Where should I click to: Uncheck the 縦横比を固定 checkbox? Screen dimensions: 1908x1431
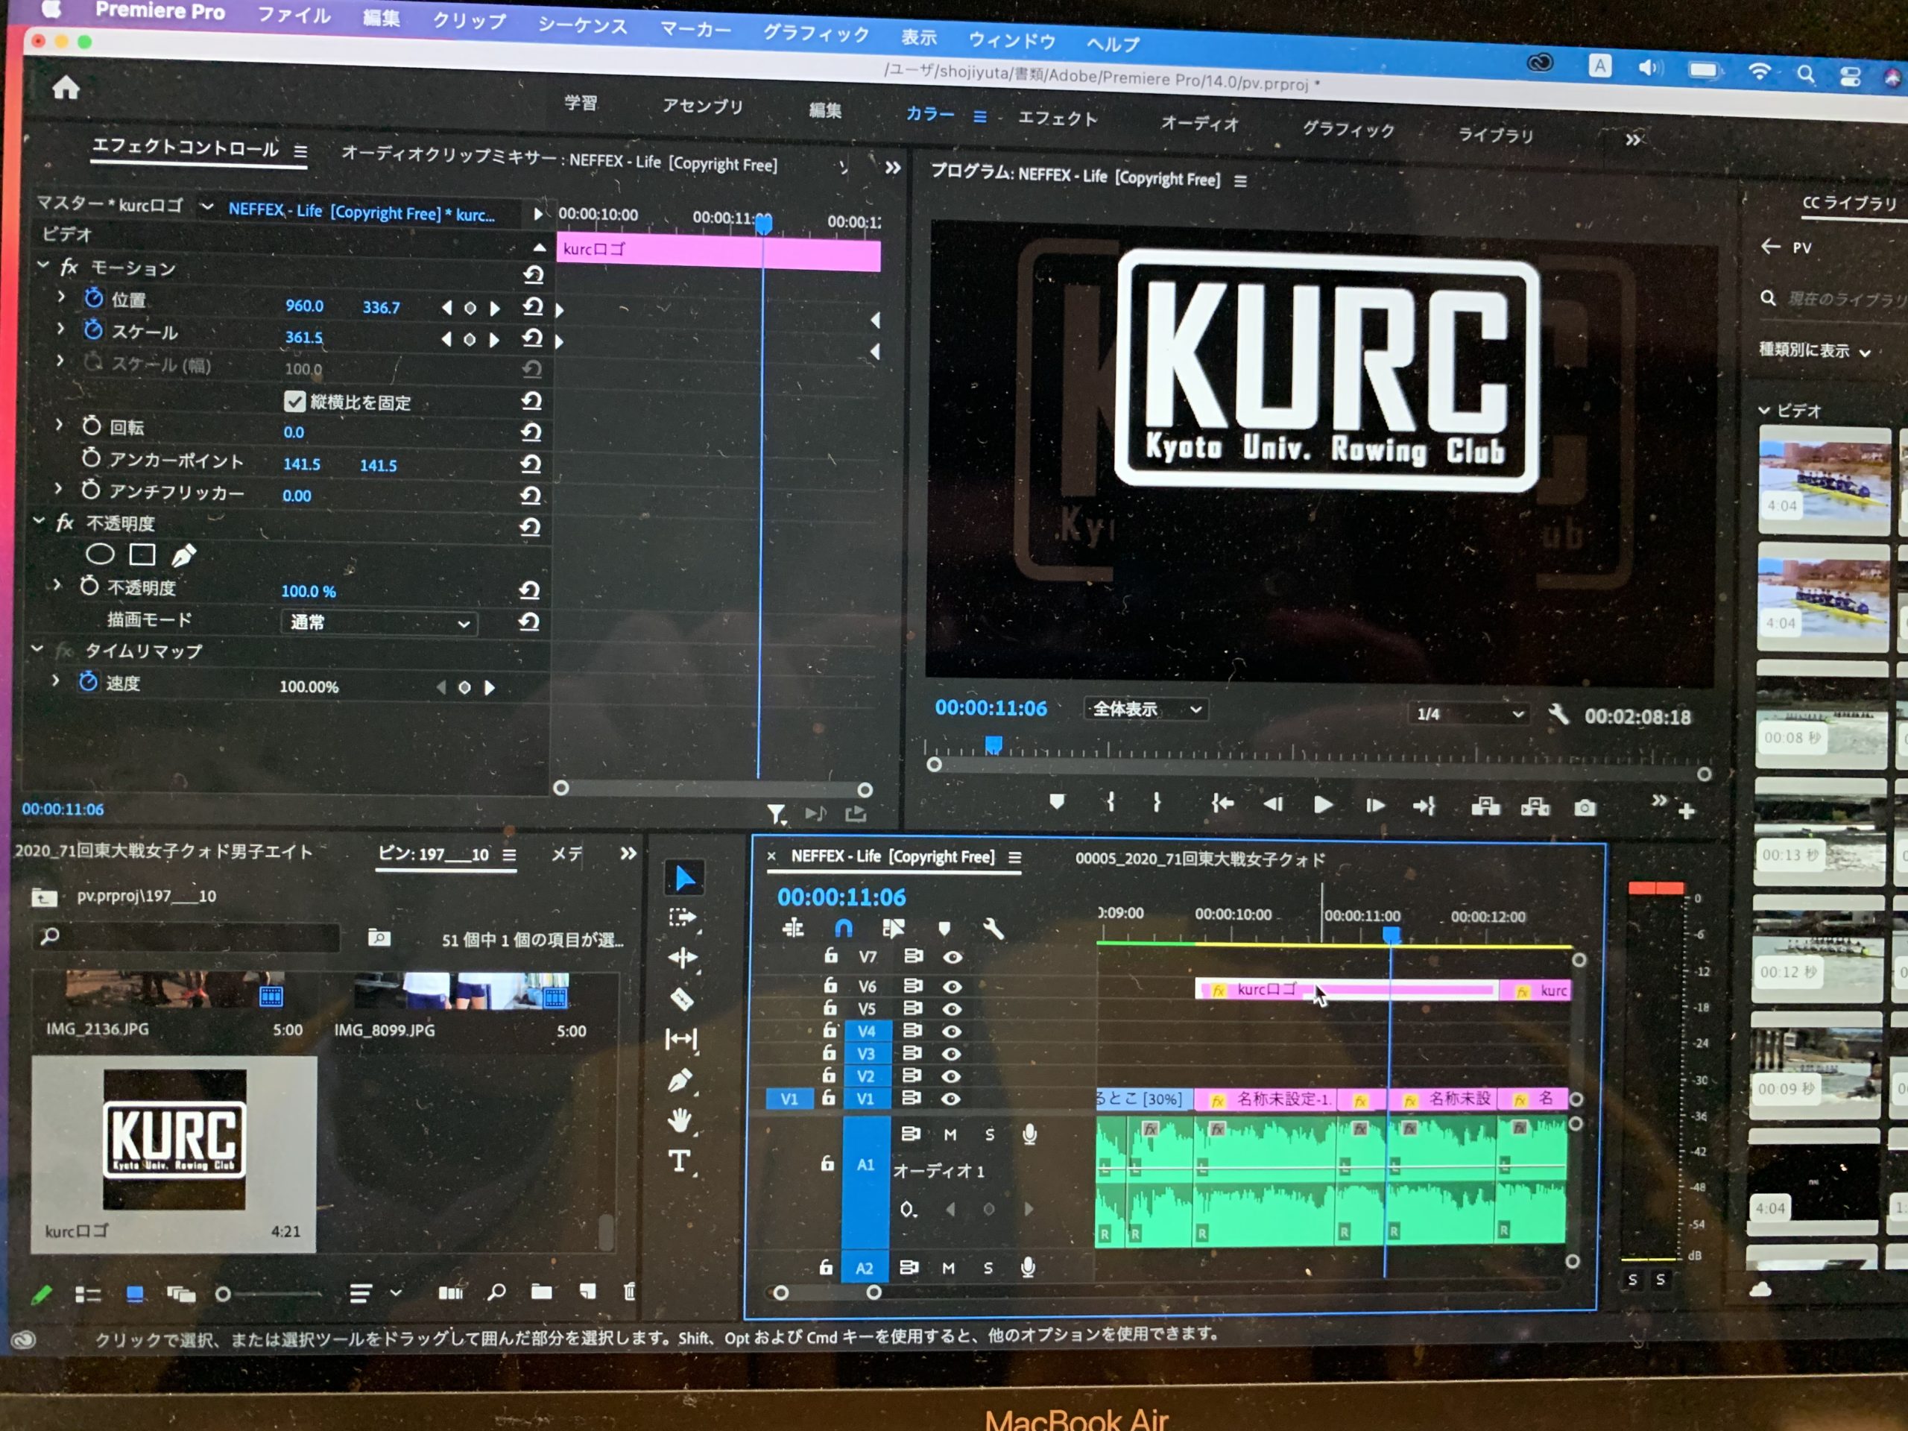pos(295,401)
